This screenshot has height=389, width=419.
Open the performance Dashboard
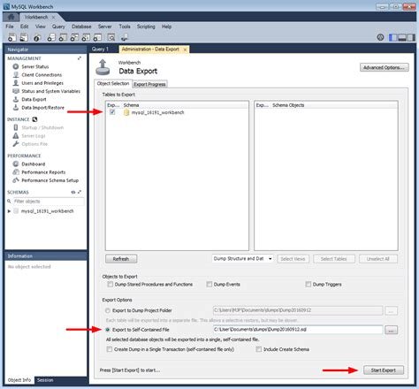(x=33, y=164)
